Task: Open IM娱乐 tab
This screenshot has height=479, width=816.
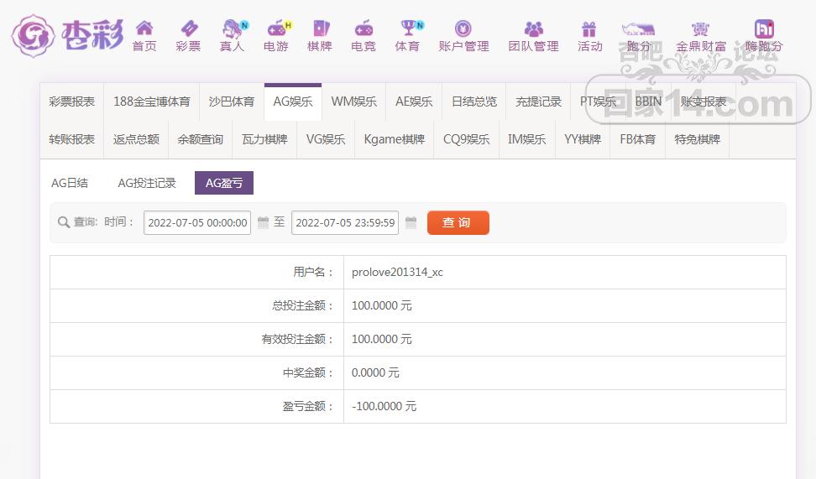Action: click(x=527, y=139)
